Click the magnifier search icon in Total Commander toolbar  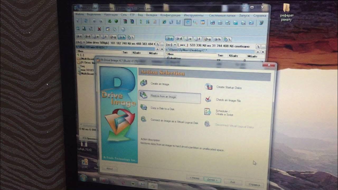(195, 22)
